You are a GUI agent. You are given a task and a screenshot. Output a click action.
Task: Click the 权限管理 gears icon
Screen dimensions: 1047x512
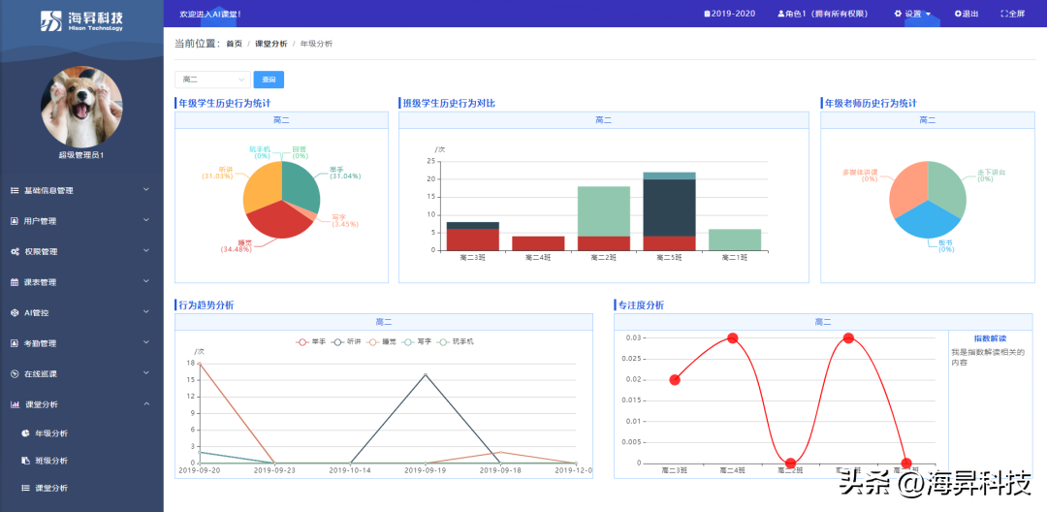(x=15, y=252)
